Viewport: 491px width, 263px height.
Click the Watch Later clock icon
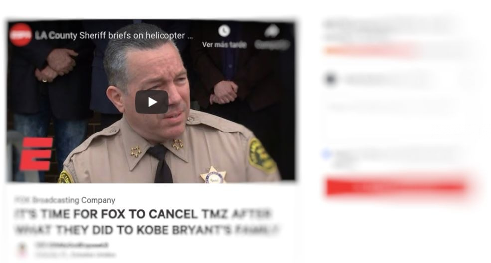coord(224,31)
